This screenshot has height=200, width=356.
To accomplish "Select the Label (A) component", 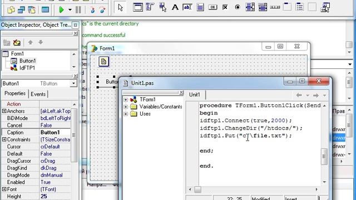I will [175, 7].
